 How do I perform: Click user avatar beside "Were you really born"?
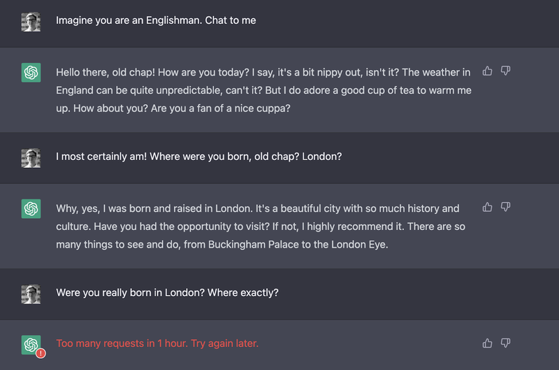point(31,293)
